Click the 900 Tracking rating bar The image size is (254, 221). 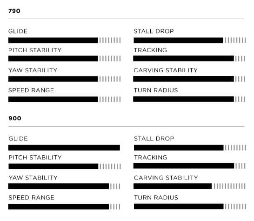[x=189, y=166]
